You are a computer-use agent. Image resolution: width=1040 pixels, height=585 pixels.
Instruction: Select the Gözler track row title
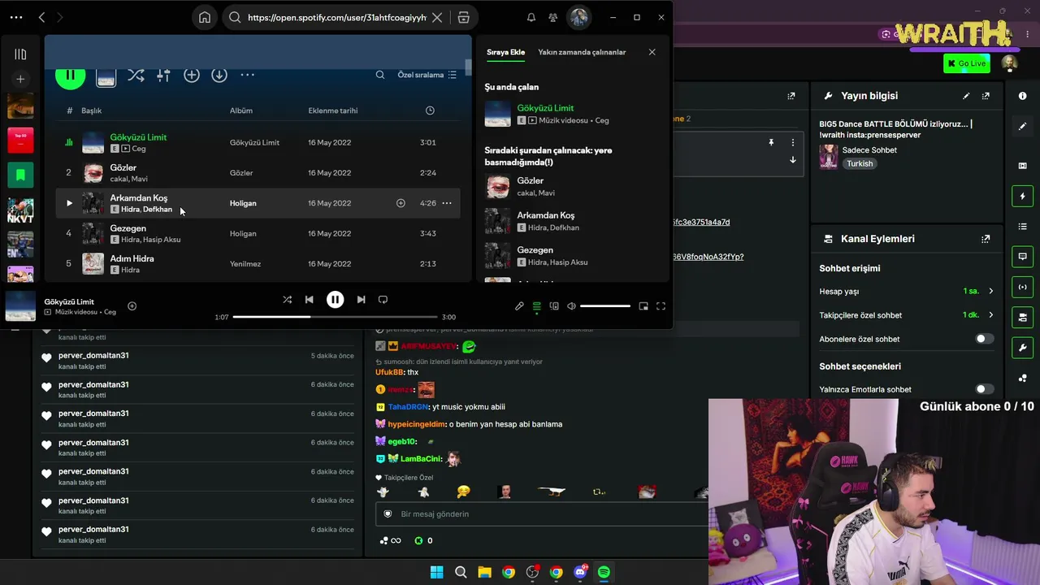click(123, 167)
